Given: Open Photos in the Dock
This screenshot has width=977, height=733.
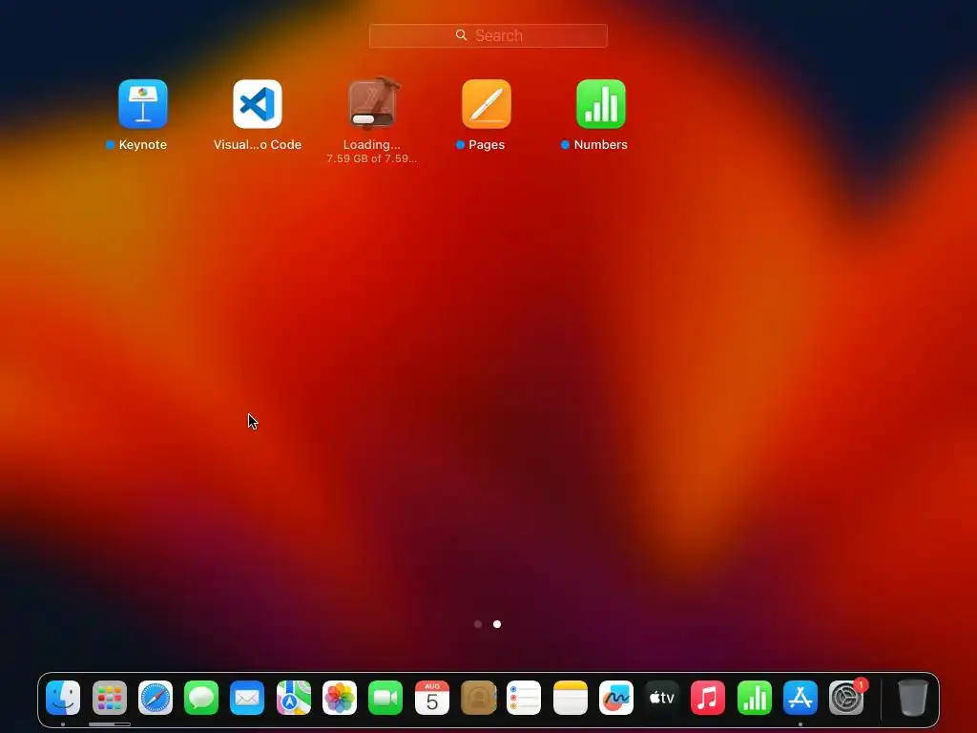Looking at the screenshot, I should click(340, 698).
